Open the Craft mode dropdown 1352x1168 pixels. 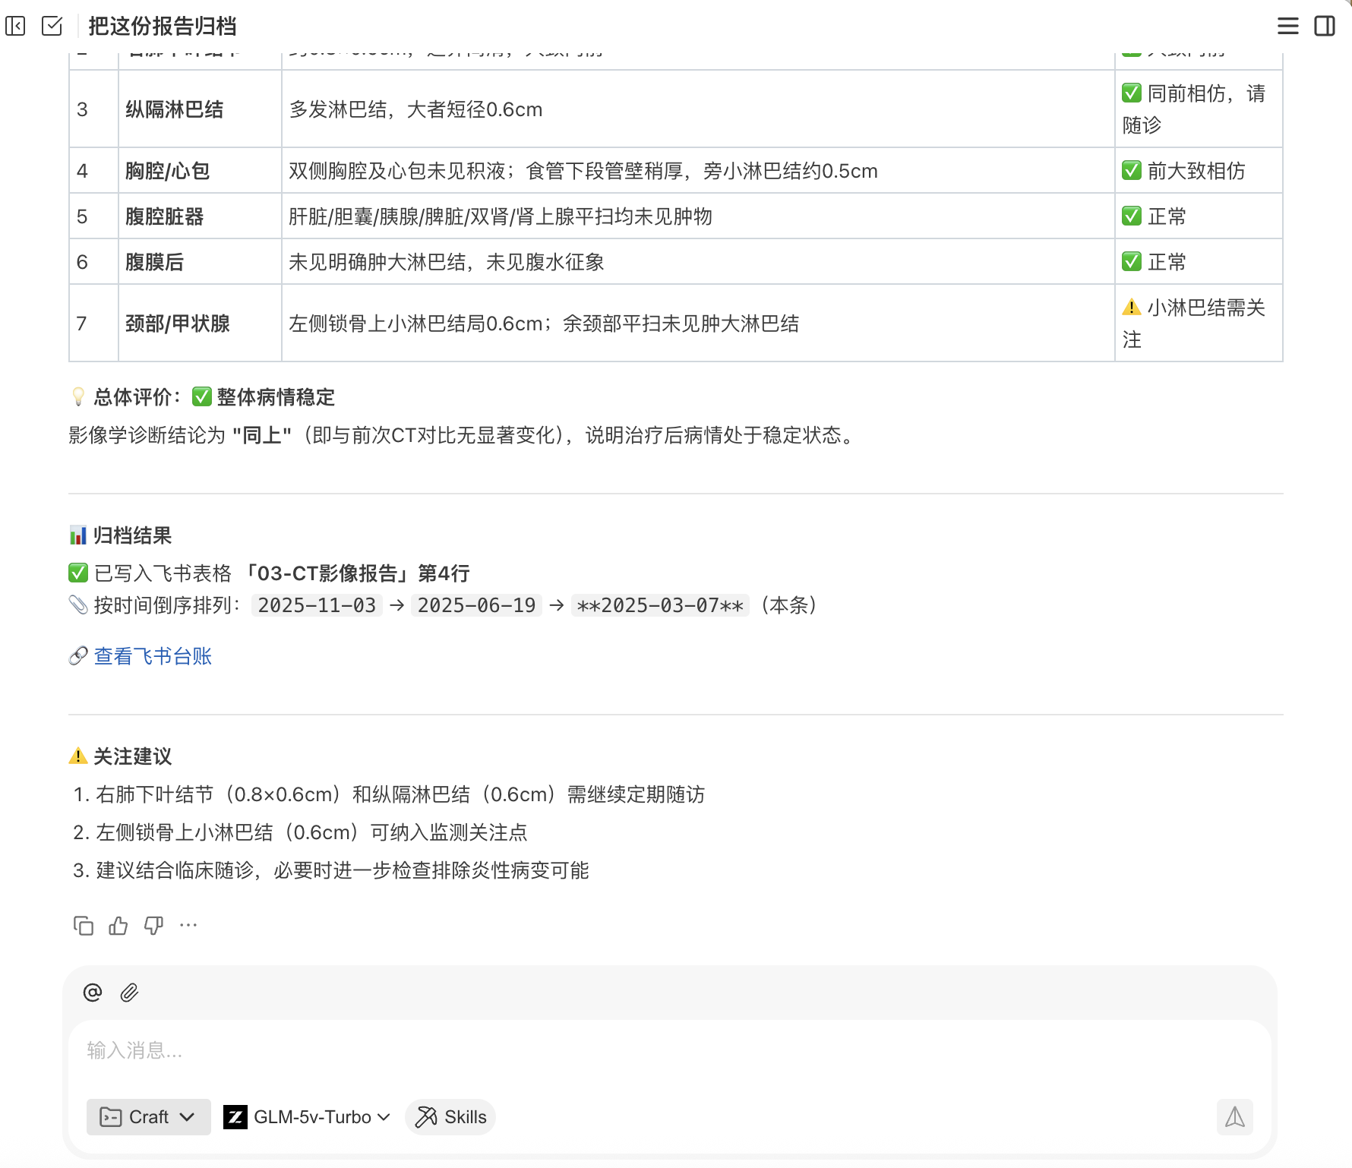point(149,1116)
